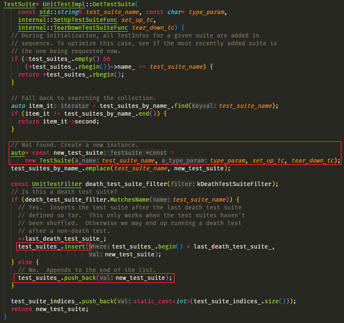Click the 'a_name:' parameter hint
This screenshot has height=323, width=344.
pyautogui.click(x=87, y=160)
